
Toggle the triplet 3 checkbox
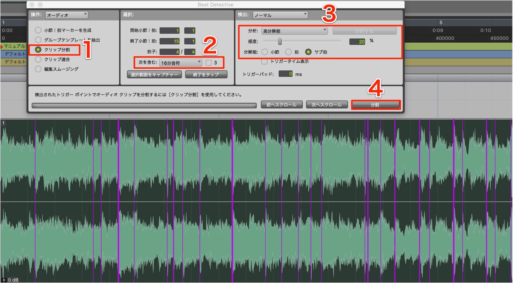pos(209,63)
